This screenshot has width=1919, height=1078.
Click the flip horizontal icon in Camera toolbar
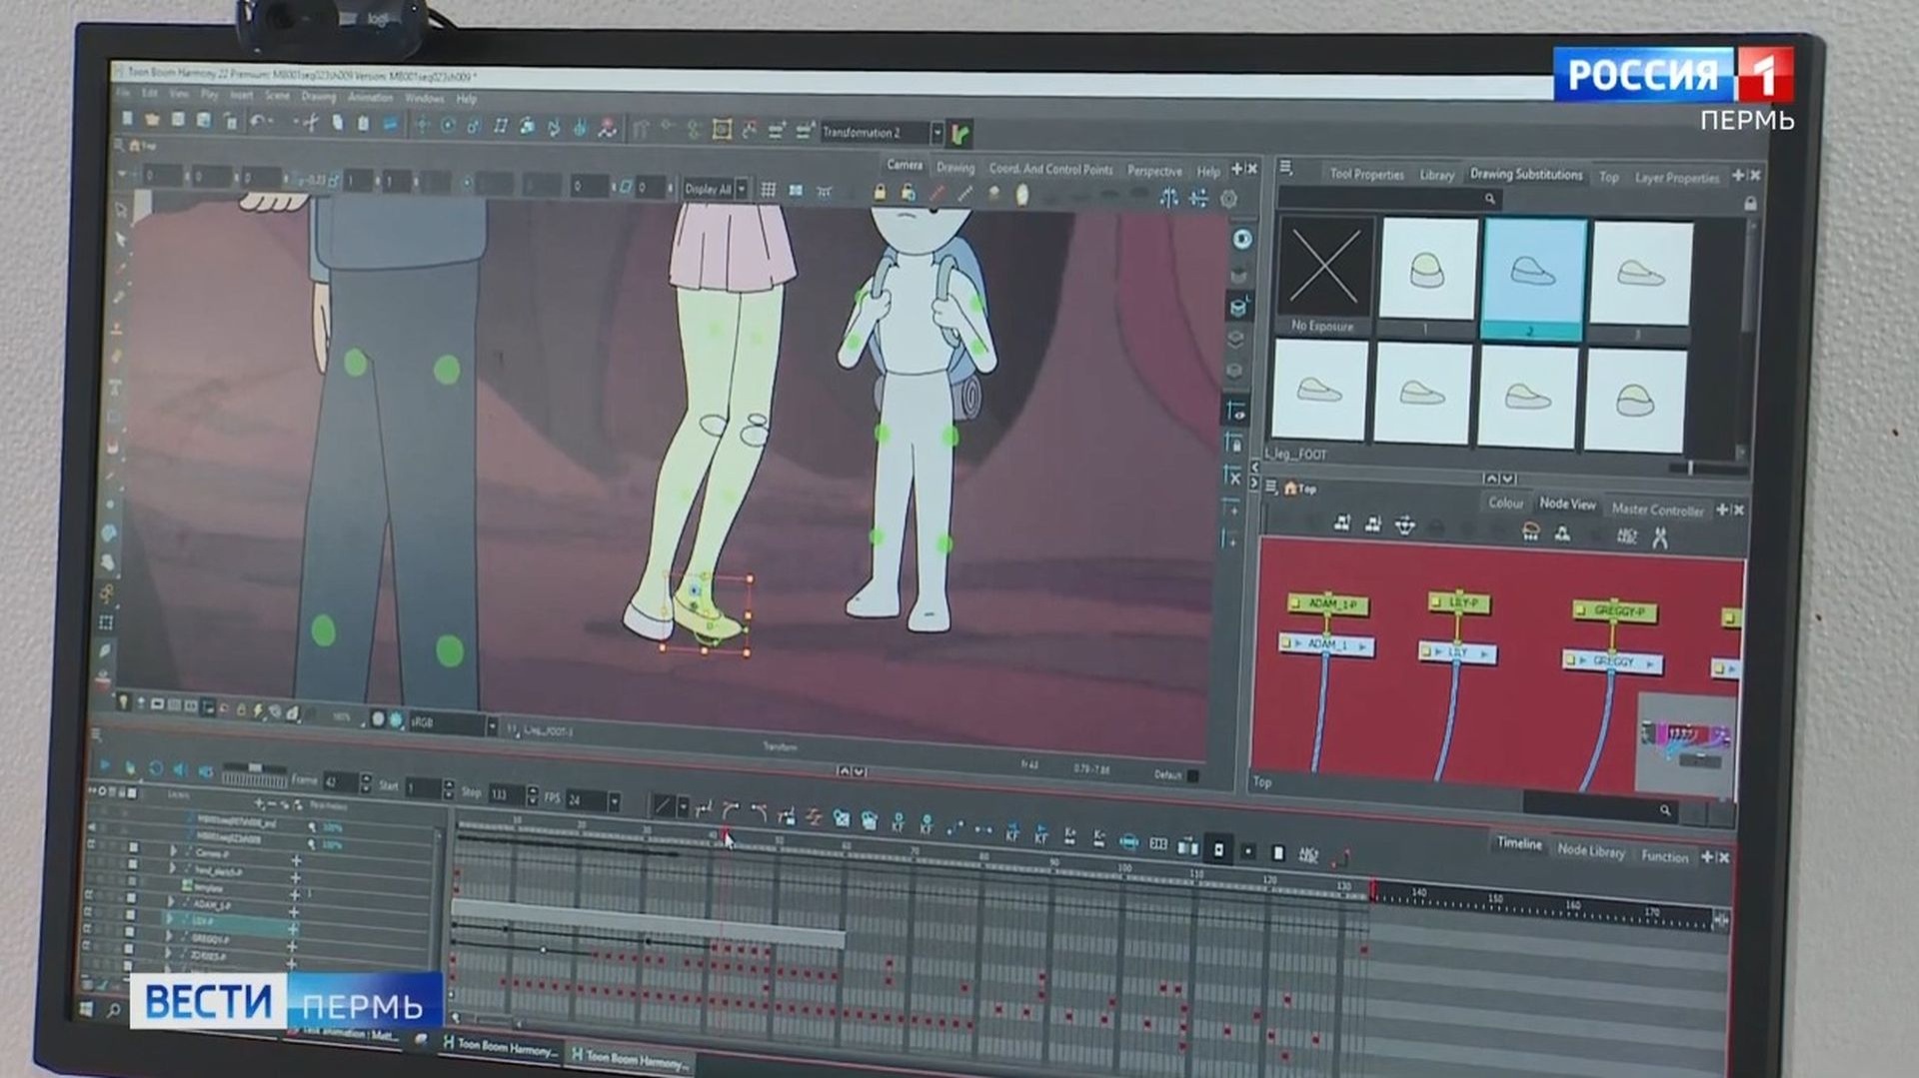tap(1168, 198)
